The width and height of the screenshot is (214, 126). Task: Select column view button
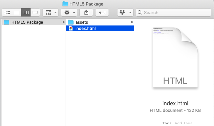pos(26,12)
